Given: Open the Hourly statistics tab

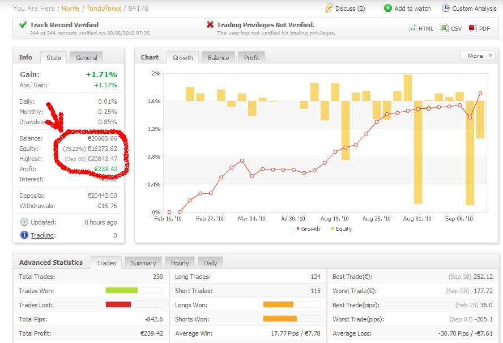Looking at the screenshot, I should (x=180, y=263).
